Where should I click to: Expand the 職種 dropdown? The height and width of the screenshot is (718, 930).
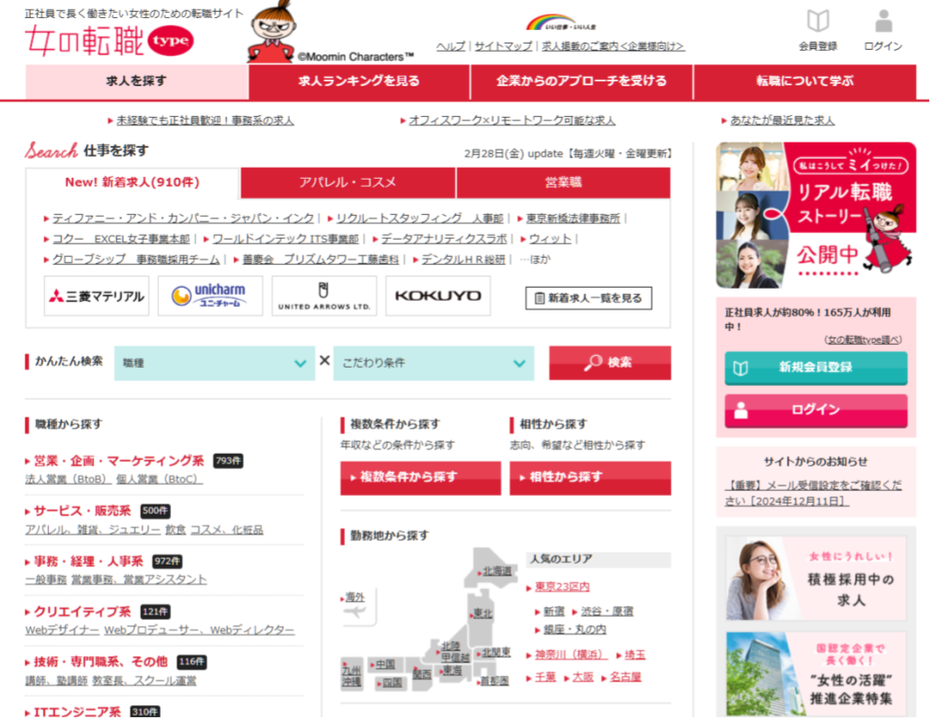tap(214, 363)
